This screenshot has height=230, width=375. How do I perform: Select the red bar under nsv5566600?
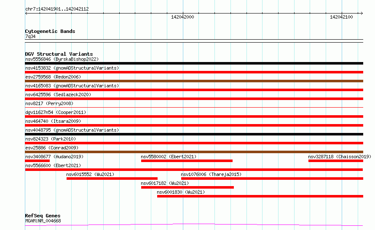tap(194, 170)
